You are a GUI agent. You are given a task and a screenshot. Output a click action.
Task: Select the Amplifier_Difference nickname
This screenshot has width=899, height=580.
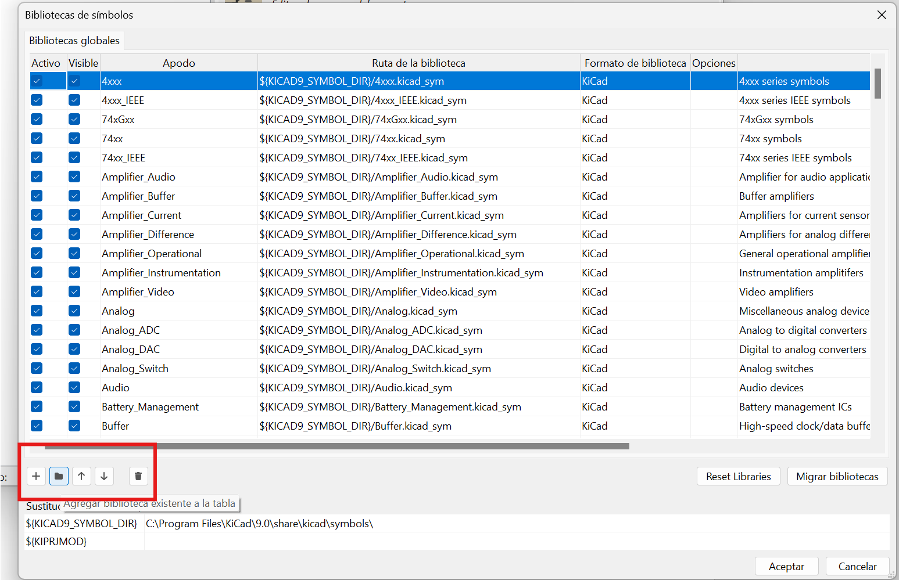179,234
